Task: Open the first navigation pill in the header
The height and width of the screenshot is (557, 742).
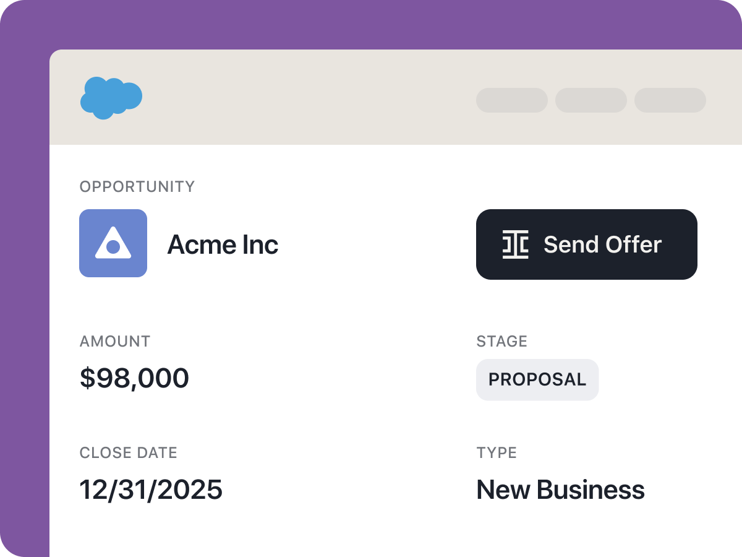Action: click(x=511, y=100)
